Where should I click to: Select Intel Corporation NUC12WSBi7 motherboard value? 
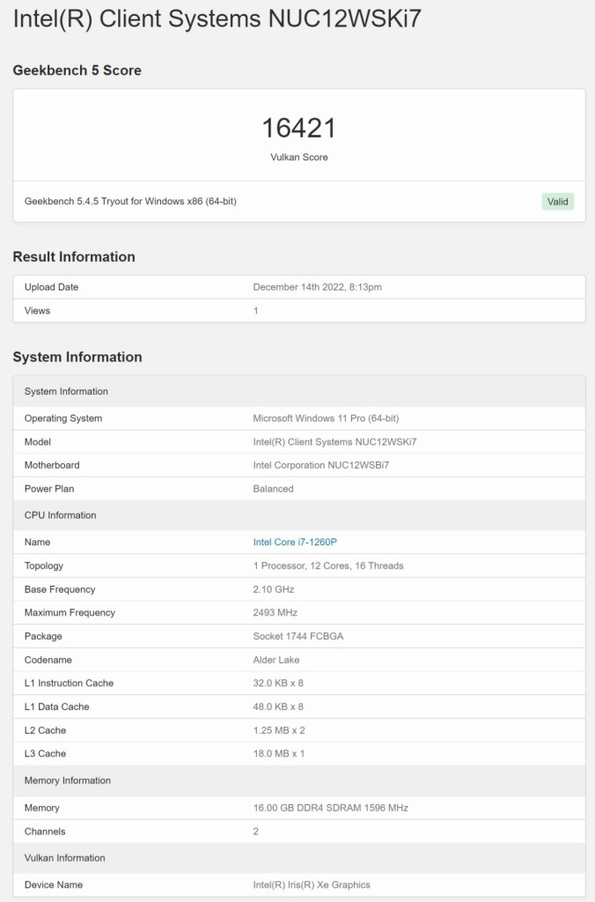point(321,465)
